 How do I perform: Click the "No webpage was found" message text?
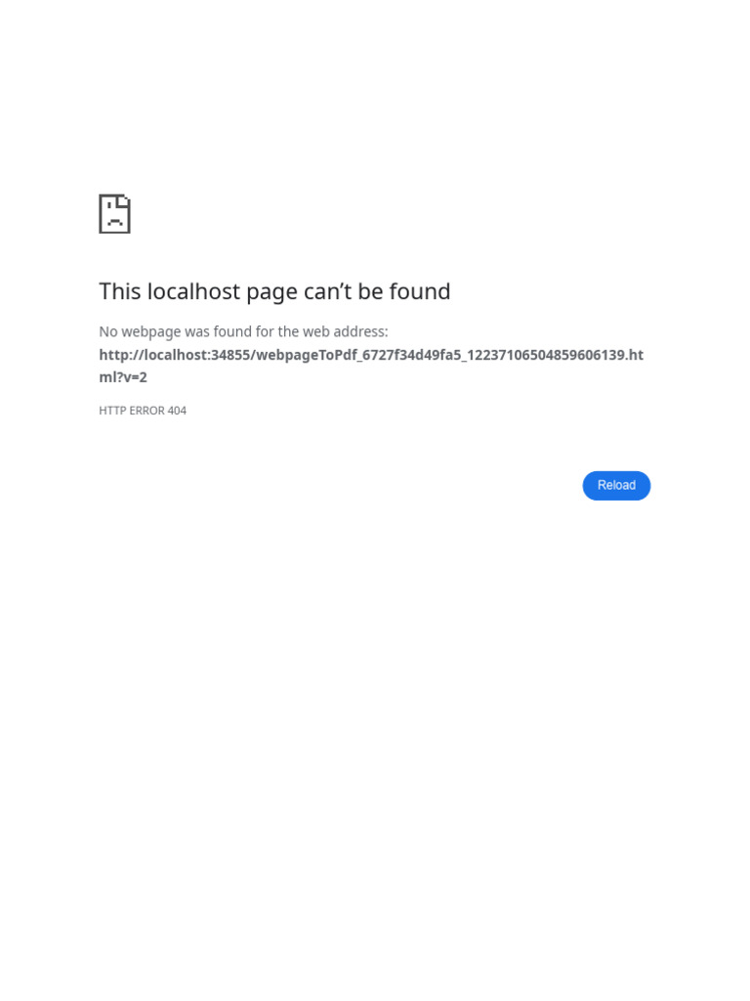coord(243,332)
